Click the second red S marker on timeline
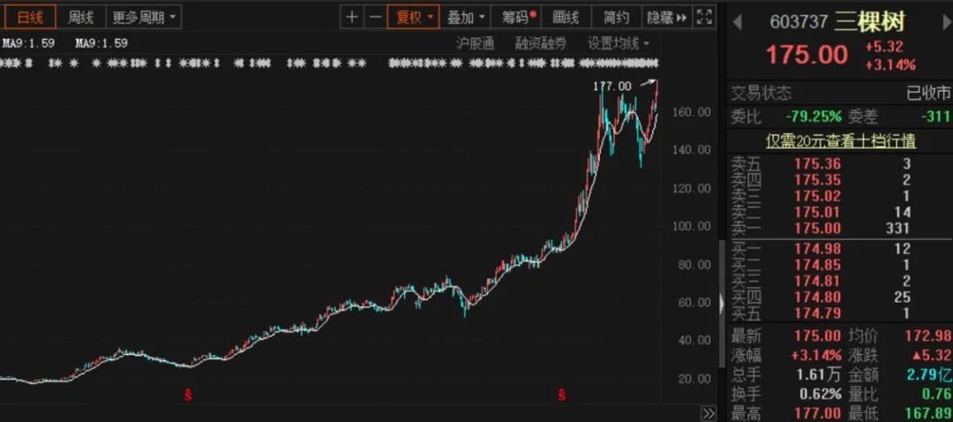This screenshot has width=953, height=422. point(561,396)
